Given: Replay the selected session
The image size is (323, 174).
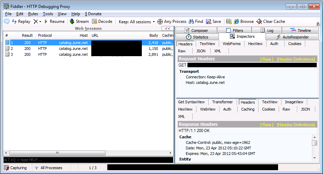Looking at the screenshot, I should pyautogui.click(x=21, y=21).
